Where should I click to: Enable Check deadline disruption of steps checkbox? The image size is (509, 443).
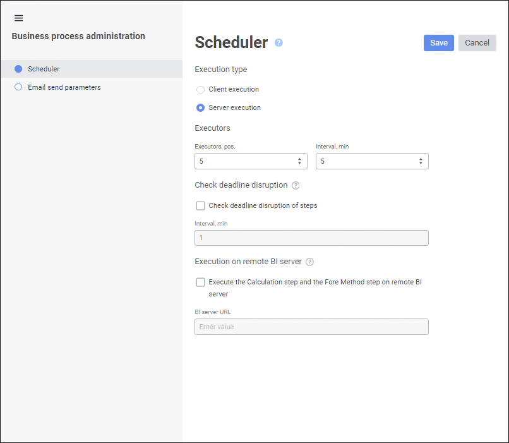(x=201, y=205)
